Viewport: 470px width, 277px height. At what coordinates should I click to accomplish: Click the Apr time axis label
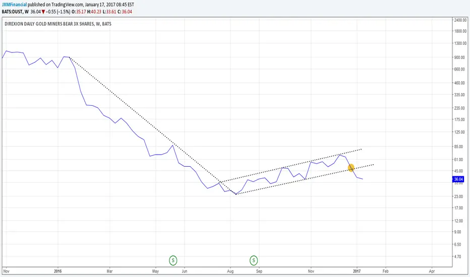tap(432, 271)
